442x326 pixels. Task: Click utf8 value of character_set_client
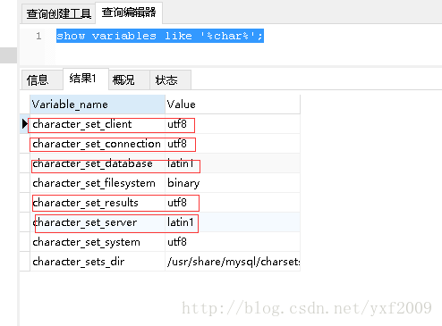233,124
